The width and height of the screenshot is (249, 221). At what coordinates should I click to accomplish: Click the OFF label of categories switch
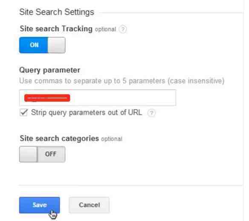click(51, 154)
